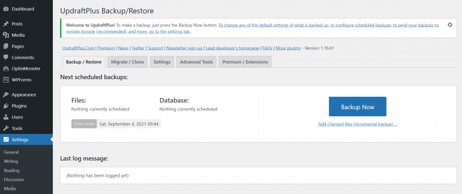
Task: Open the News link
Action: tap(123, 48)
